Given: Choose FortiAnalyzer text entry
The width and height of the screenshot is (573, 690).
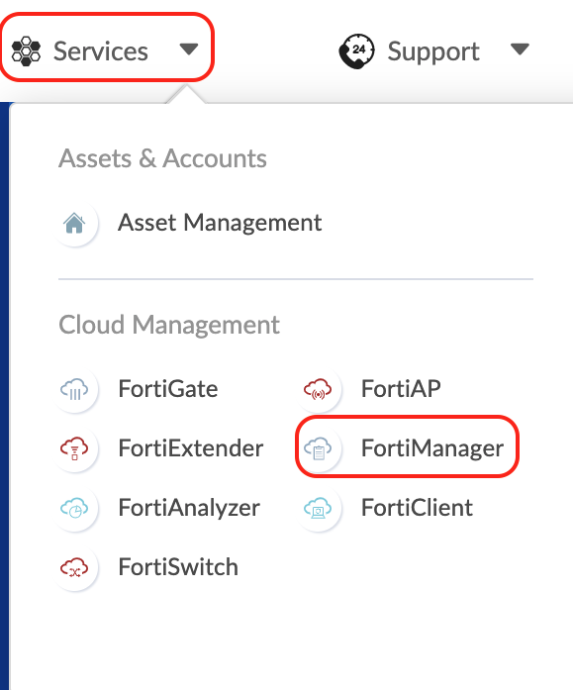Looking at the screenshot, I should click(x=189, y=508).
